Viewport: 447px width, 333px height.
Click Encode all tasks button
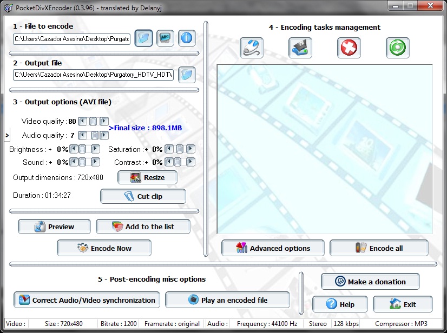pyautogui.click(x=379, y=248)
